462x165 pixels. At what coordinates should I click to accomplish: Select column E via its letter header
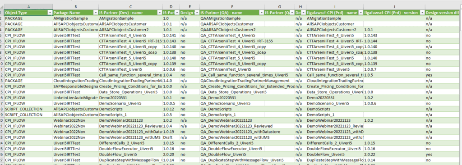coord(190,6)
